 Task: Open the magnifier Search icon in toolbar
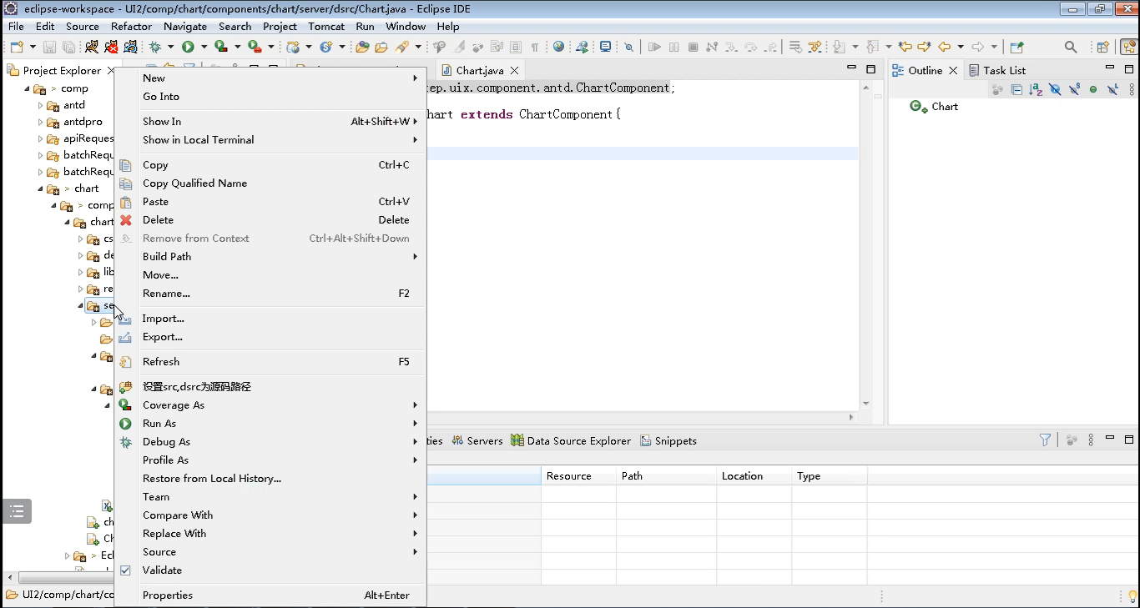click(x=1071, y=48)
